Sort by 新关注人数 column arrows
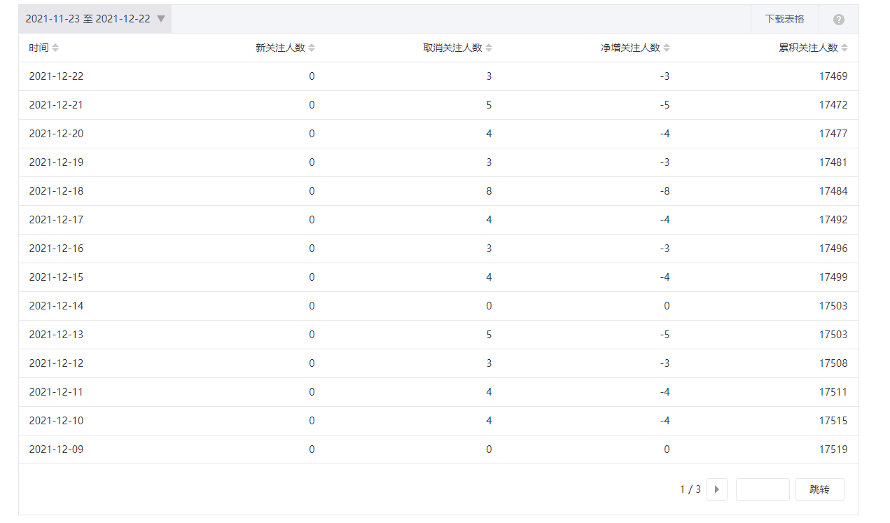This screenshot has width=890, height=523. point(312,48)
